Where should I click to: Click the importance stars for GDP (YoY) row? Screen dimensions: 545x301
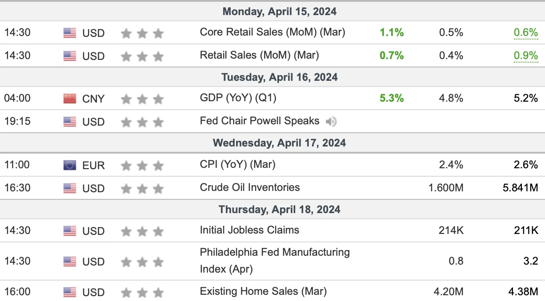tap(142, 99)
